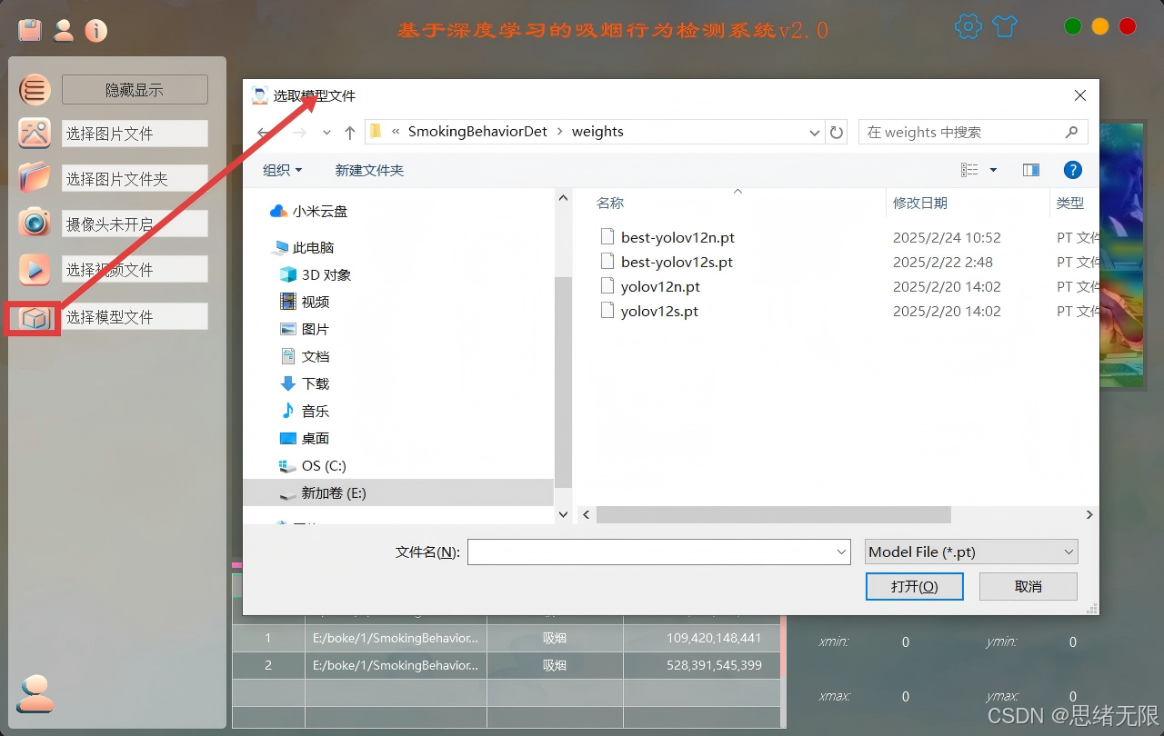Click the 打开(O) button
Image resolution: width=1164 pixels, height=736 pixels.
tap(915, 586)
